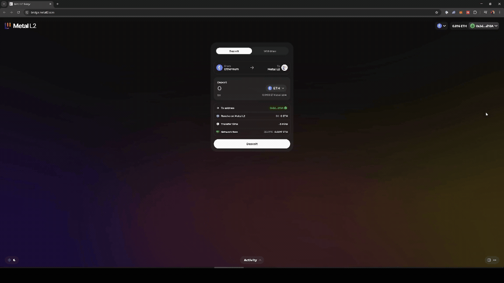504x283 pixels.
Task: Open the MetaMask fox extension
Action: point(461,13)
